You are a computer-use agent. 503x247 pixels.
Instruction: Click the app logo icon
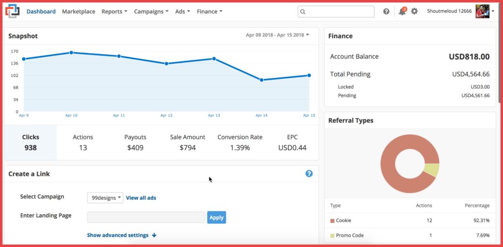[x=12, y=11]
